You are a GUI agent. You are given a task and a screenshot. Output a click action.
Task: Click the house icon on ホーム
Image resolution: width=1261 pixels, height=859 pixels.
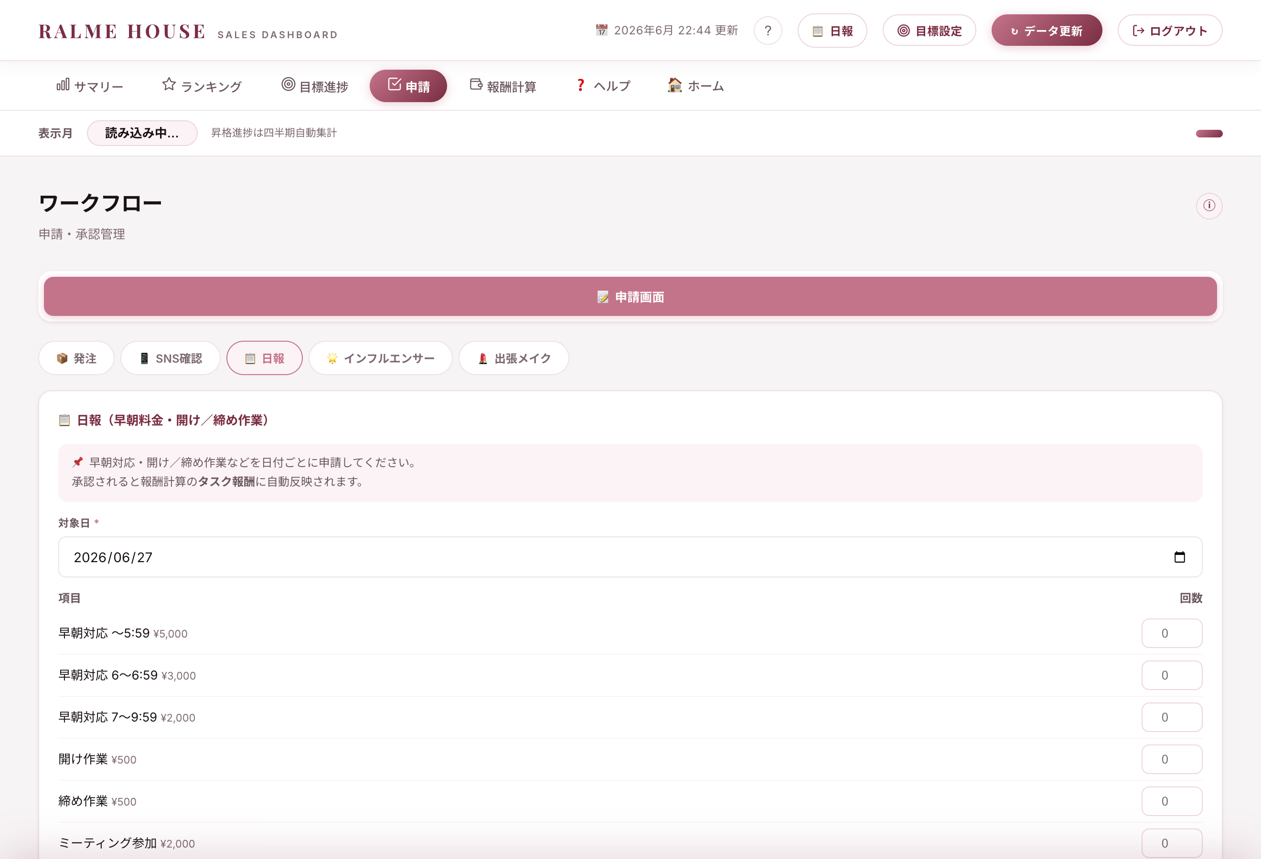pyautogui.click(x=674, y=84)
